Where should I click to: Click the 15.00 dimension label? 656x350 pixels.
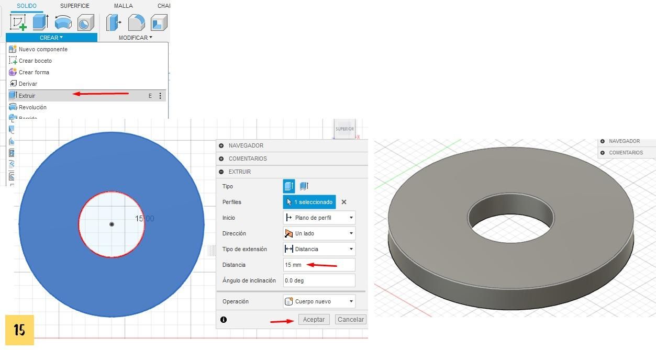tap(144, 219)
